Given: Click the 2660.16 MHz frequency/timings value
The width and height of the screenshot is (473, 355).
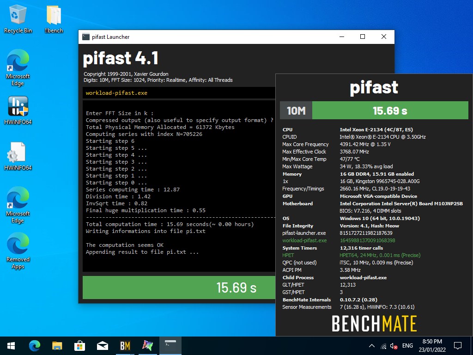Looking at the screenshot, I should pos(375,189).
